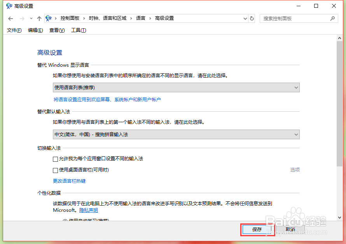Viewport: 346px width, 244px height.
Task: Enable 允许我为每个应用窗口设置不同的输入法
Action: tap(55, 159)
